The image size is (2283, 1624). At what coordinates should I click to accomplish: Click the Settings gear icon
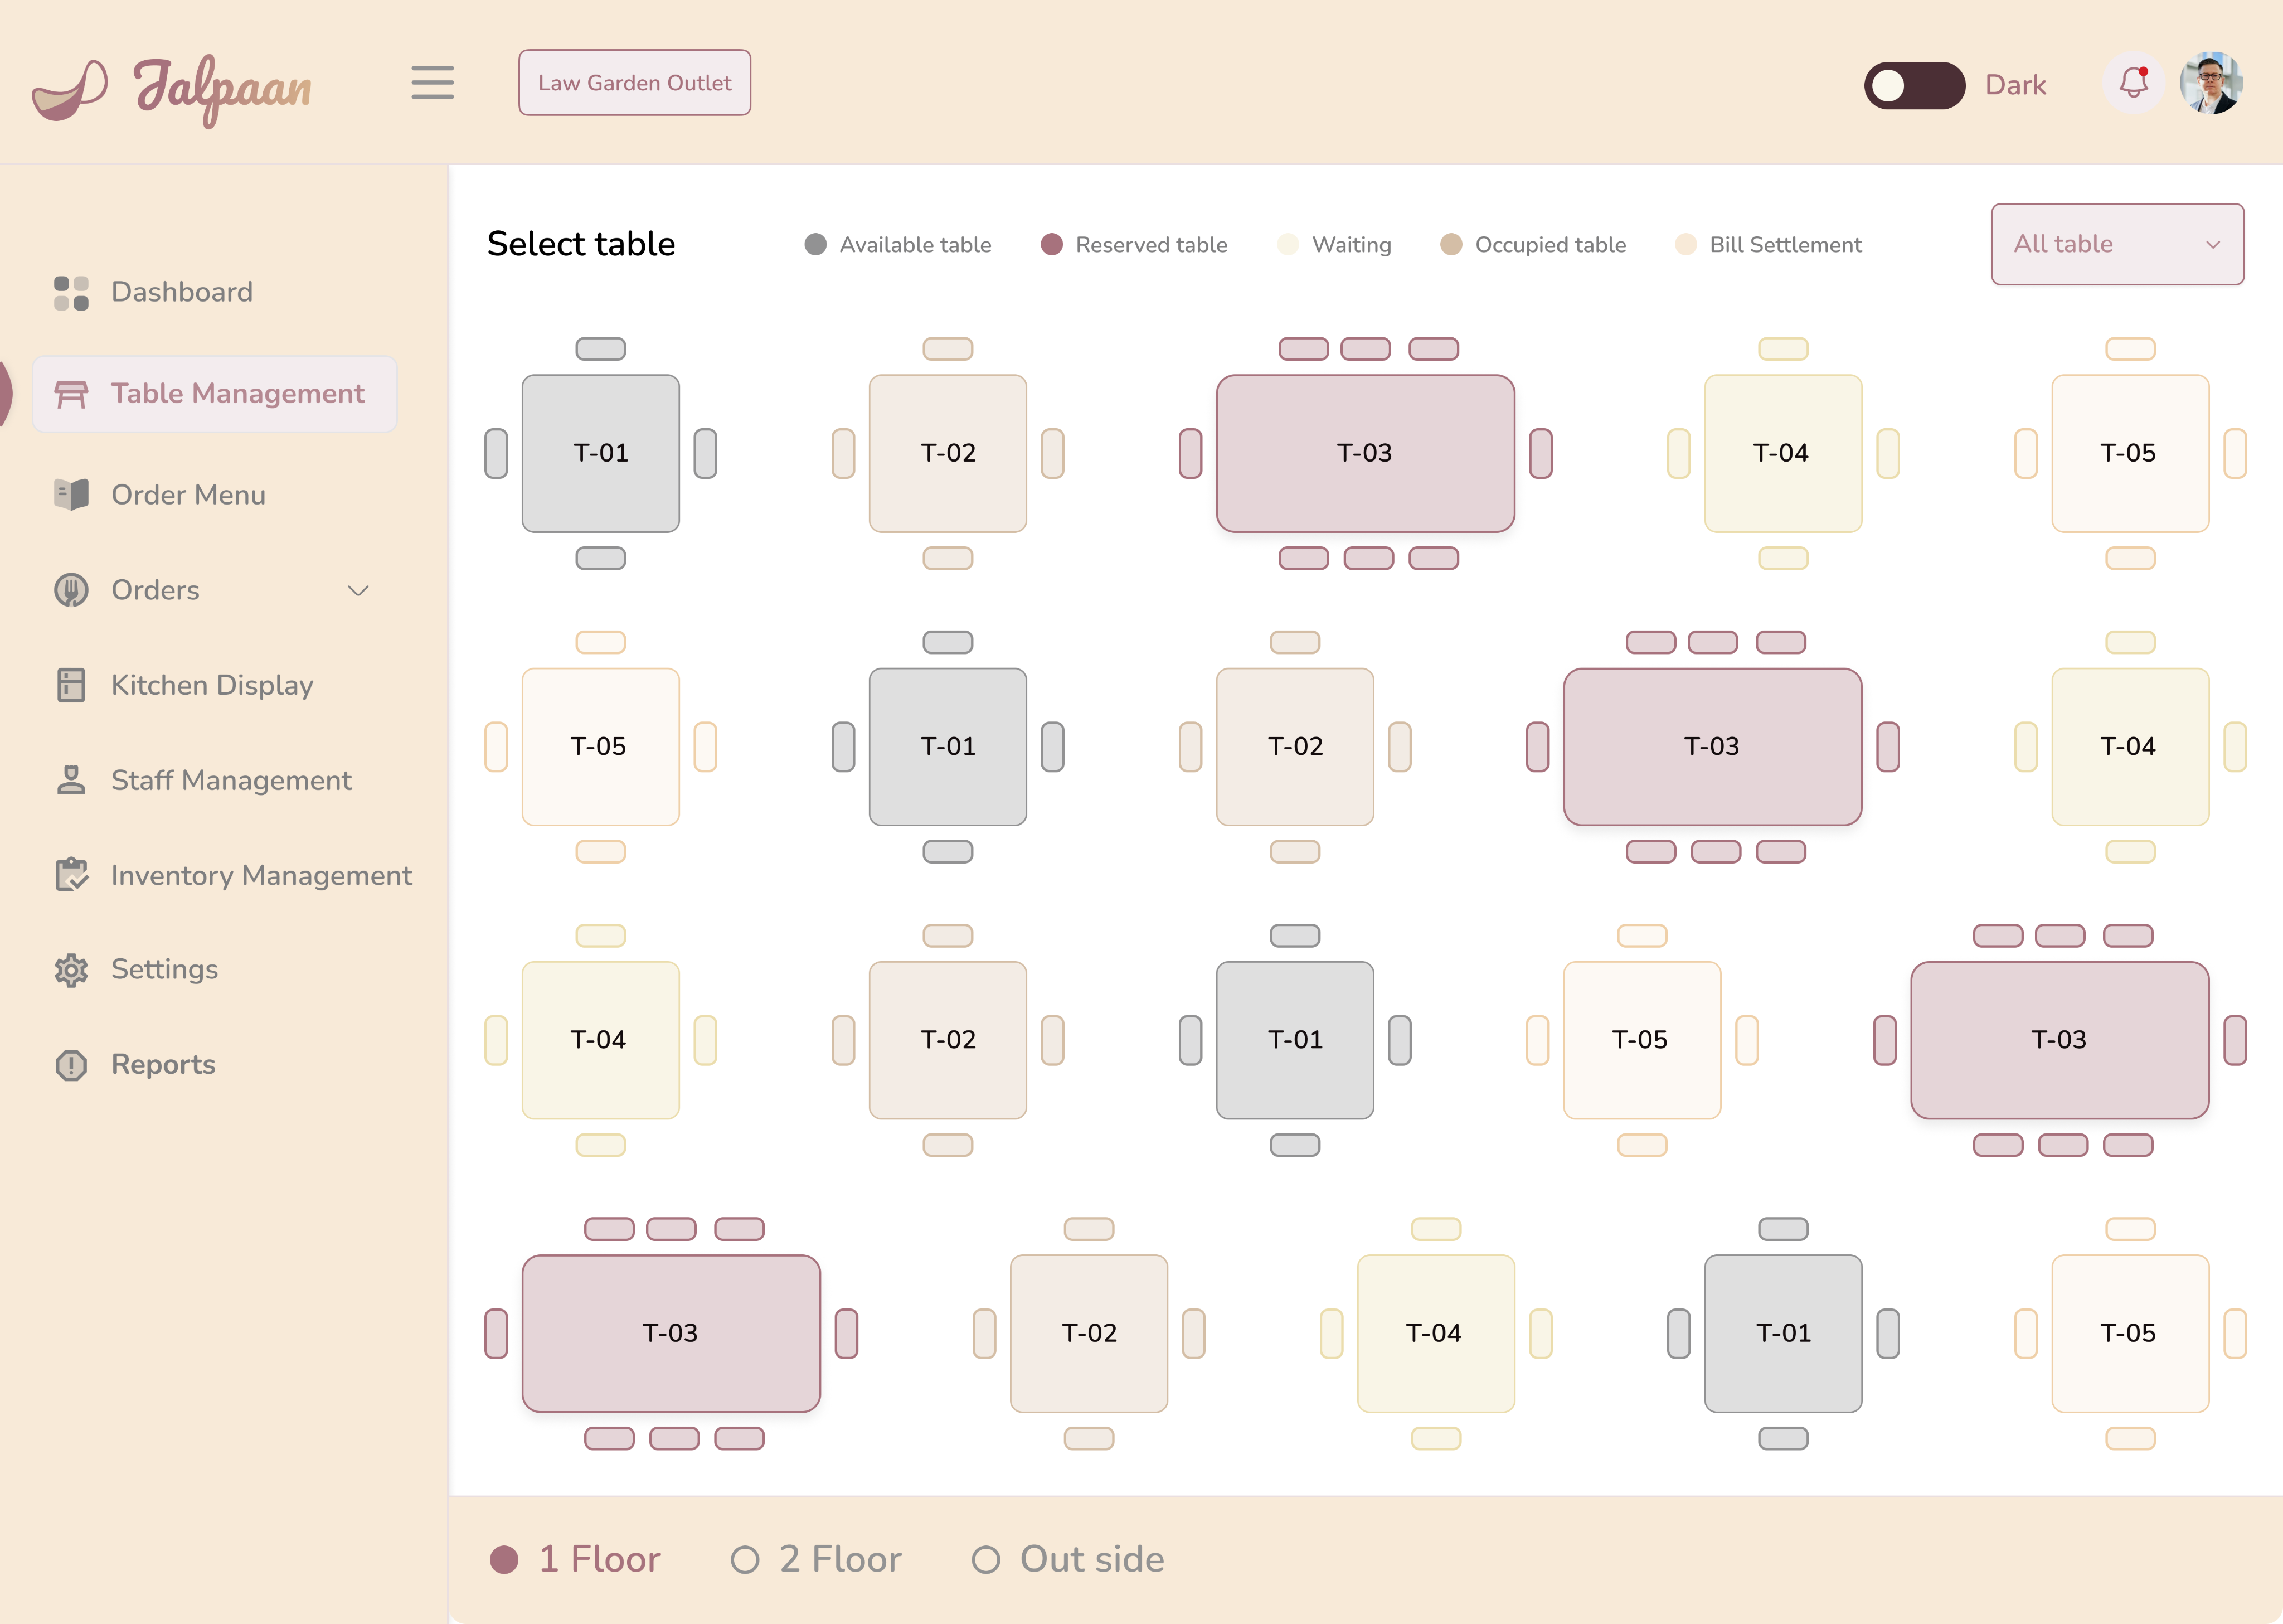[71, 969]
